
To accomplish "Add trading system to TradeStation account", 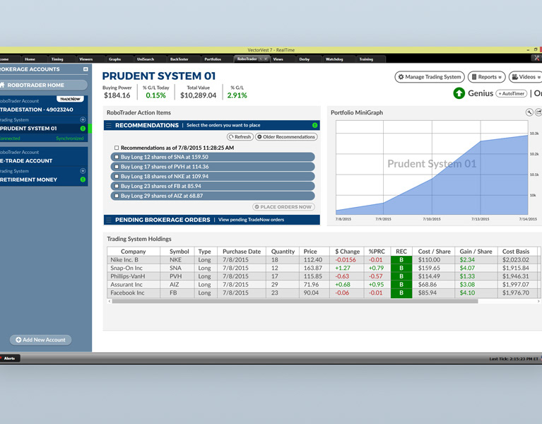I will (x=83, y=120).
